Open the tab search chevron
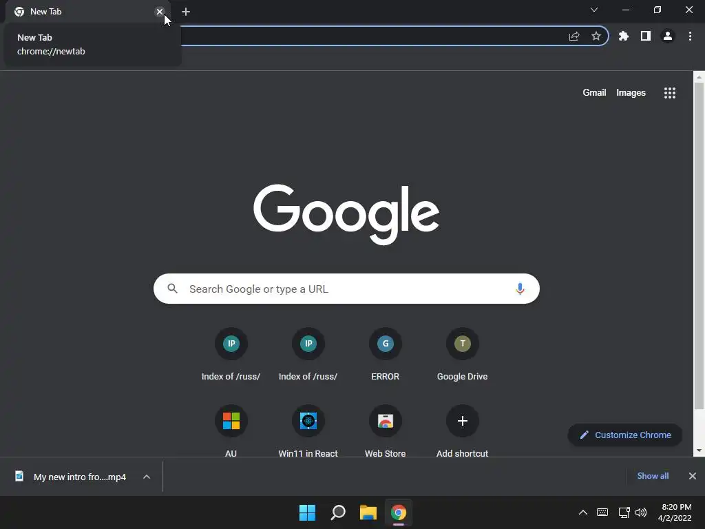This screenshot has height=529, width=705. point(594,10)
